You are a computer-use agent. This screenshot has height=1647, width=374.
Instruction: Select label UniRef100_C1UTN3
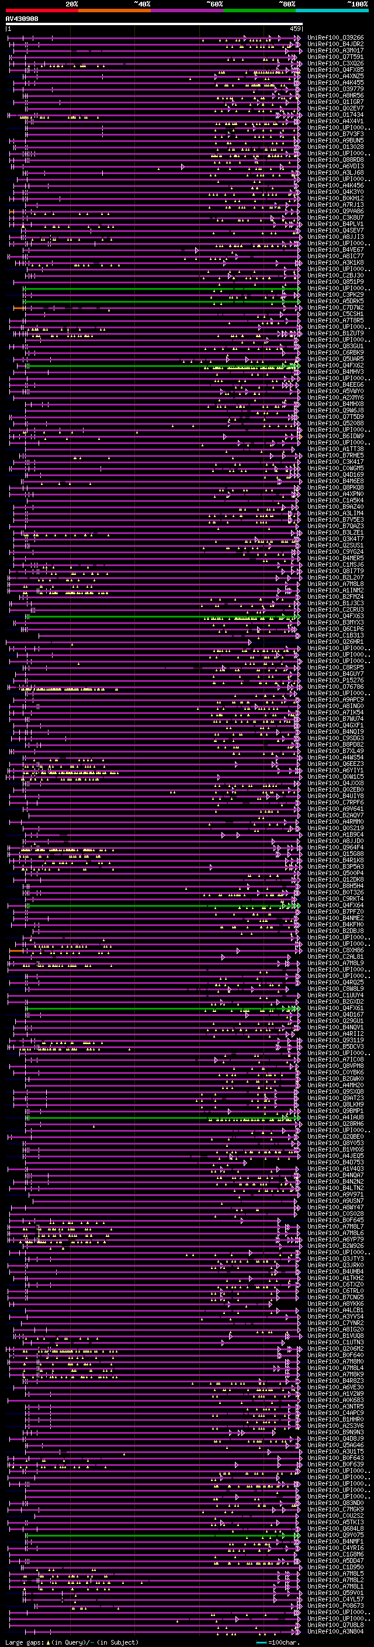(335, 1342)
